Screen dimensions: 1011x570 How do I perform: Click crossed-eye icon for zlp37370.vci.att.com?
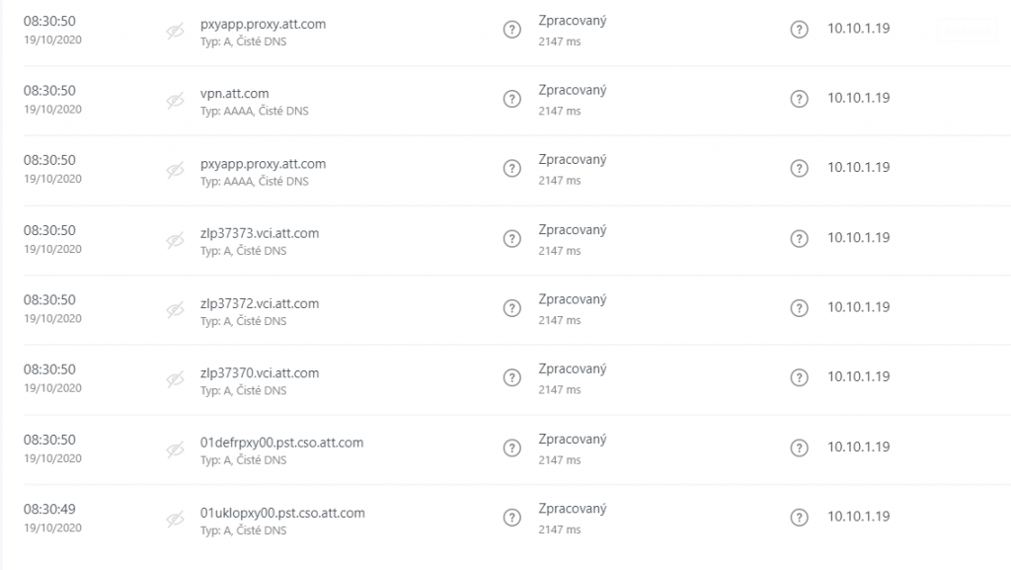point(176,379)
